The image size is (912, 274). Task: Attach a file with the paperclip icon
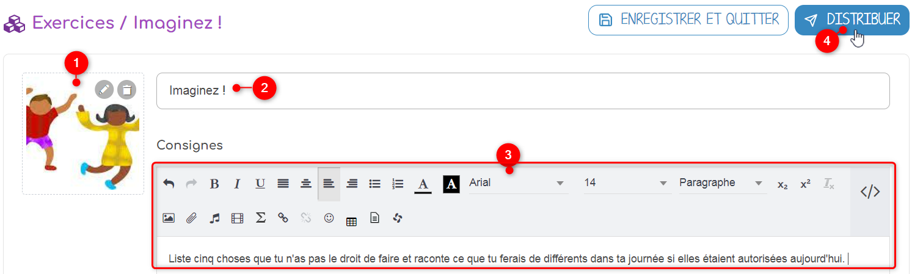click(x=191, y=218)
